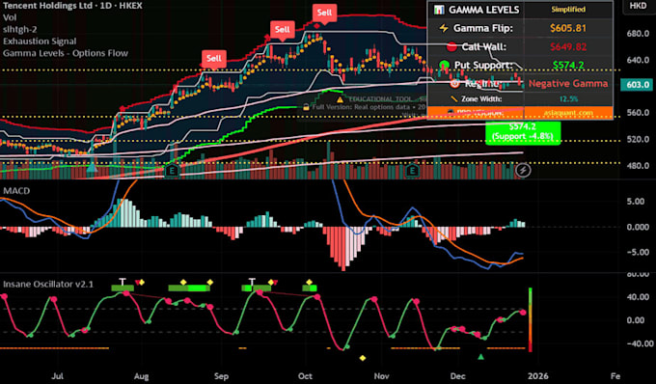Select the MACD pane label
The image size is (656, 384).
point(16,191)
